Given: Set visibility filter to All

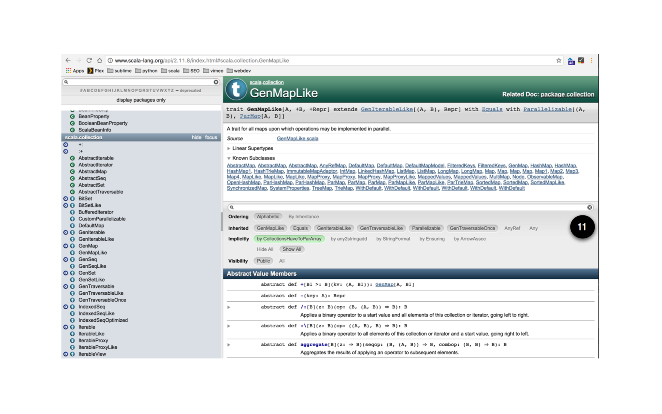Looking at the screenshot, I should pos(281,261).
